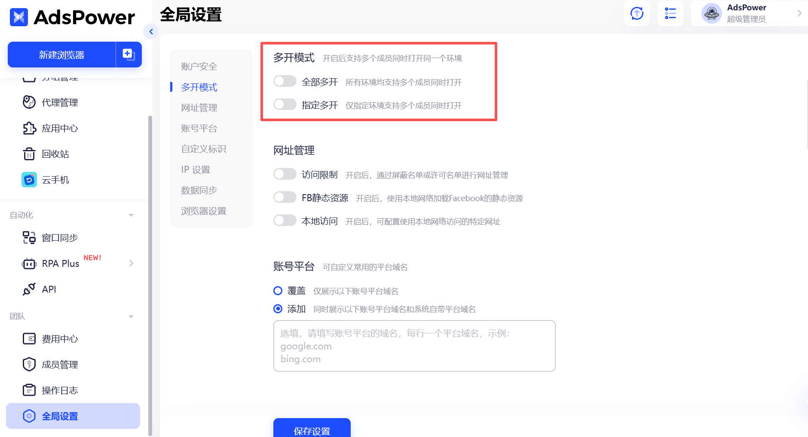Image resolution: width=808 pixels, height=437 pixels.
Task: Go to 账号平台 settings section
Action: pos(199,128)
